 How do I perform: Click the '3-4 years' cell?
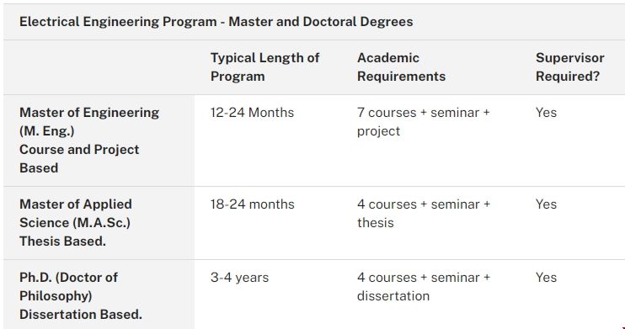[239, 278]
